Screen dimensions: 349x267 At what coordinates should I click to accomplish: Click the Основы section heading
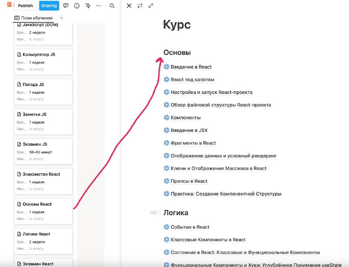pos(177,52)
